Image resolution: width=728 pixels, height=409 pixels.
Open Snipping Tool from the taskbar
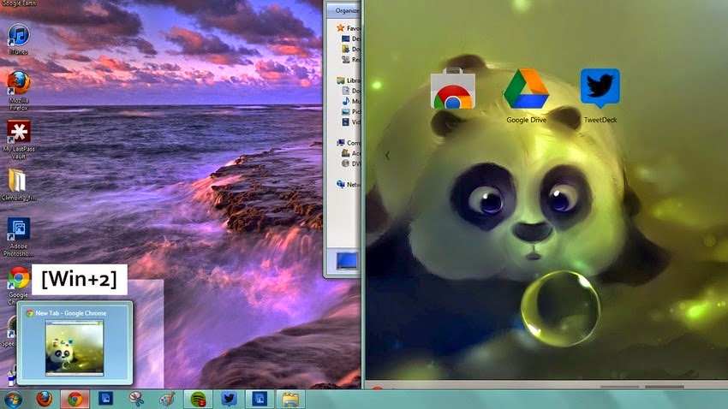tap(136, 399)
